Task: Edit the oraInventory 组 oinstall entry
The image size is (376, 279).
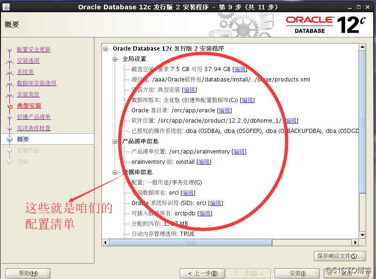Action: [204, 162]
